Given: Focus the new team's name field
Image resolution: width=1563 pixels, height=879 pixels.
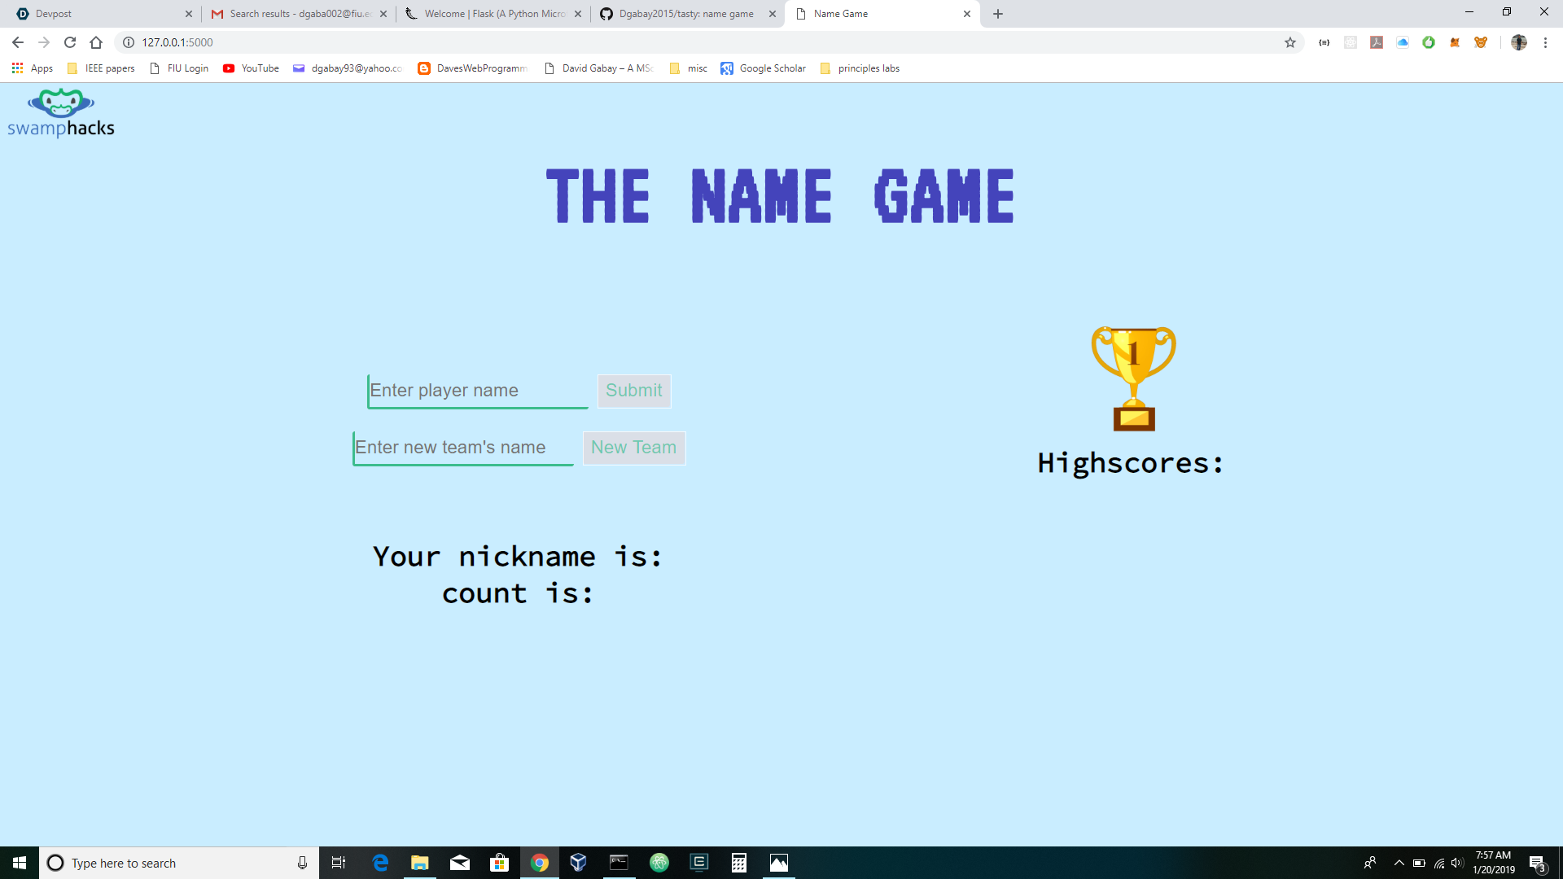Looking at the screenshot, I should coord(463,448).
